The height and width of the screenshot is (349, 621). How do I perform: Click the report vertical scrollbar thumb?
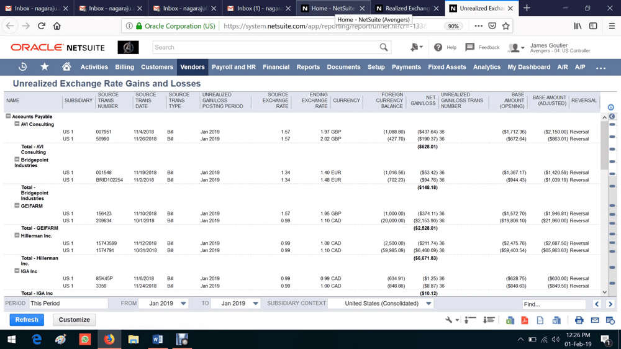click(x=604, y=145)
